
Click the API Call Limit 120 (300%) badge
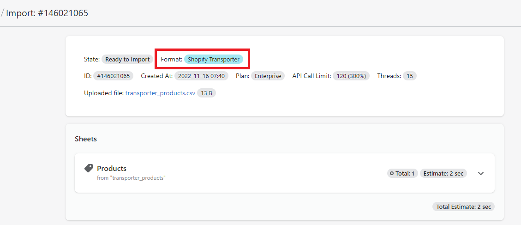click(x=351, y=76)
